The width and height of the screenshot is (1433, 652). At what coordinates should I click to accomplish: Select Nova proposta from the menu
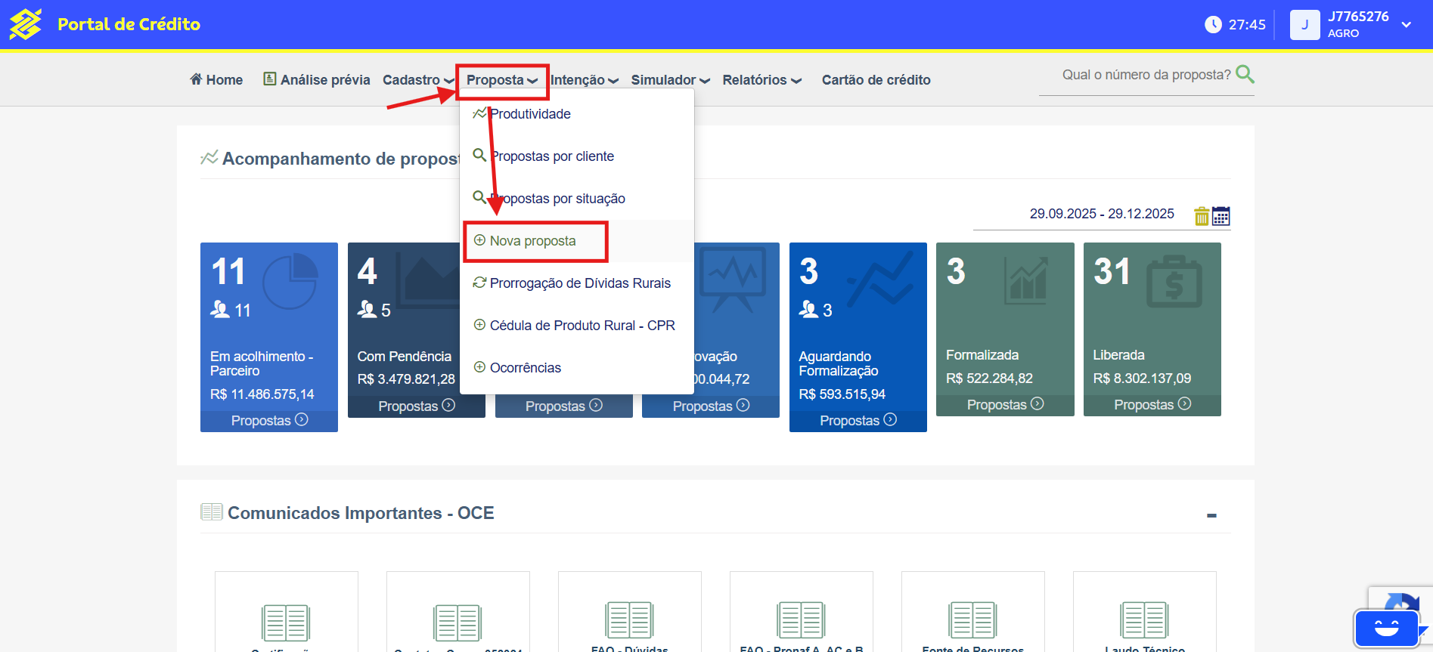pos(532,241)
